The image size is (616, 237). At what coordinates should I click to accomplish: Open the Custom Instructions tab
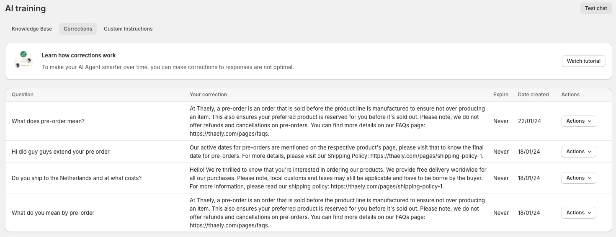pyautogui.click(x=128, y=29)
